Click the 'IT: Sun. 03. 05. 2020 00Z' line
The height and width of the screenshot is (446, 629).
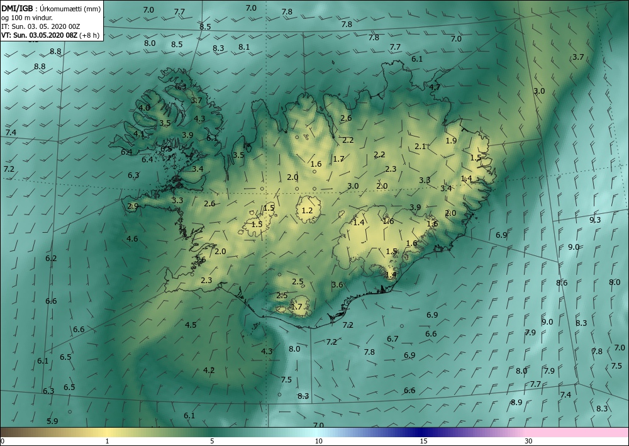[x=40, y=26]
